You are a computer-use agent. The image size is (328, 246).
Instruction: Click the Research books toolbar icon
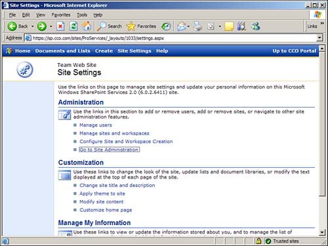click(x=241, y=26)
